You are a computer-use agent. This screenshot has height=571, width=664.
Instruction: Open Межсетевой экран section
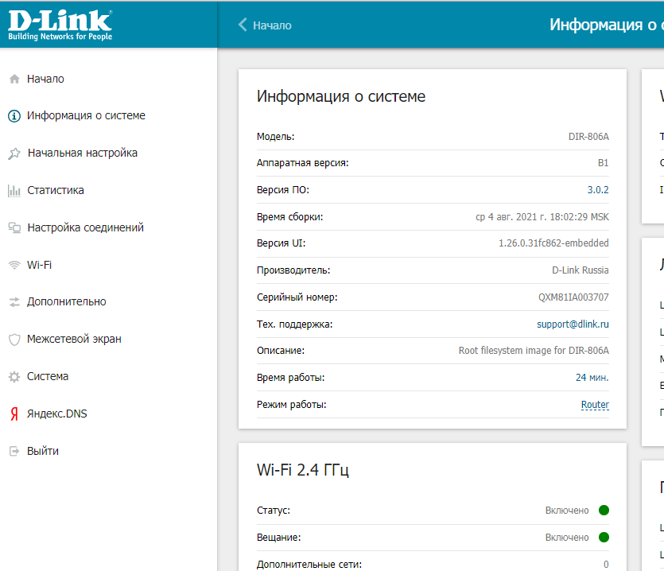(x=74, y=340)
